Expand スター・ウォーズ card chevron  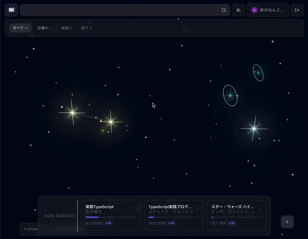pyautogui.click(x=260, y=209)
